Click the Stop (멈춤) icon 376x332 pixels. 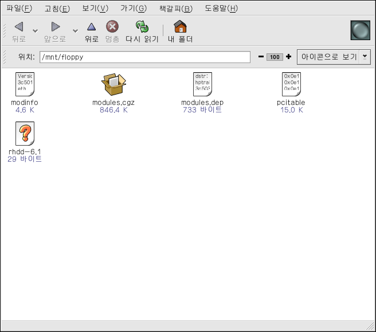click(x=112, y=27)
